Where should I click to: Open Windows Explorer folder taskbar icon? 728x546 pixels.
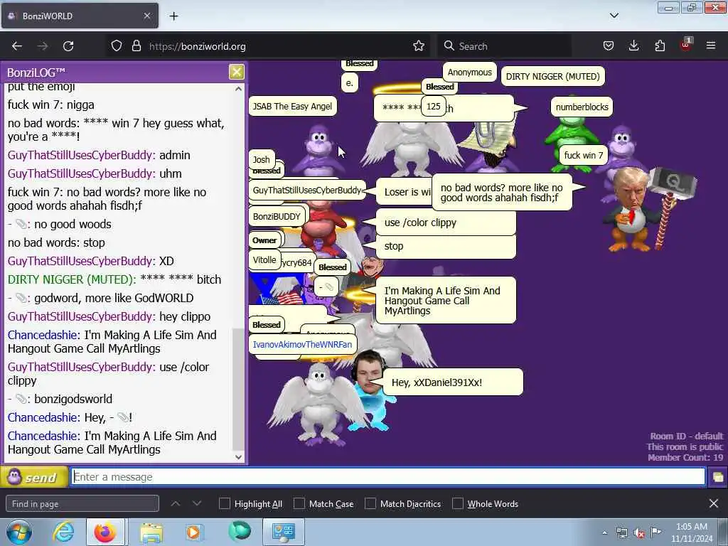point(151,532)
